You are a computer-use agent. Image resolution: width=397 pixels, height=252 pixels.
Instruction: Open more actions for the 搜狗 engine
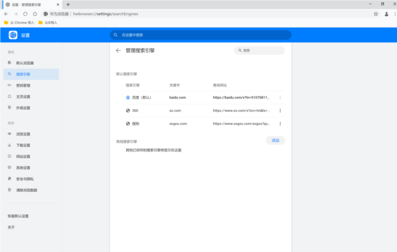(x=280, y=124)
